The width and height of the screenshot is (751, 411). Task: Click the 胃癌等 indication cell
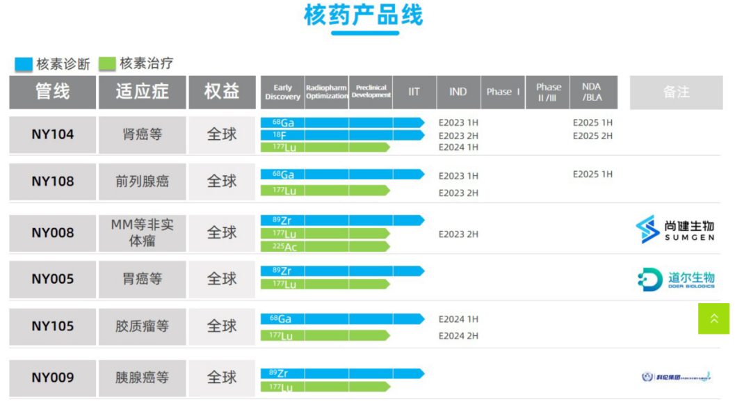(143, 280)
